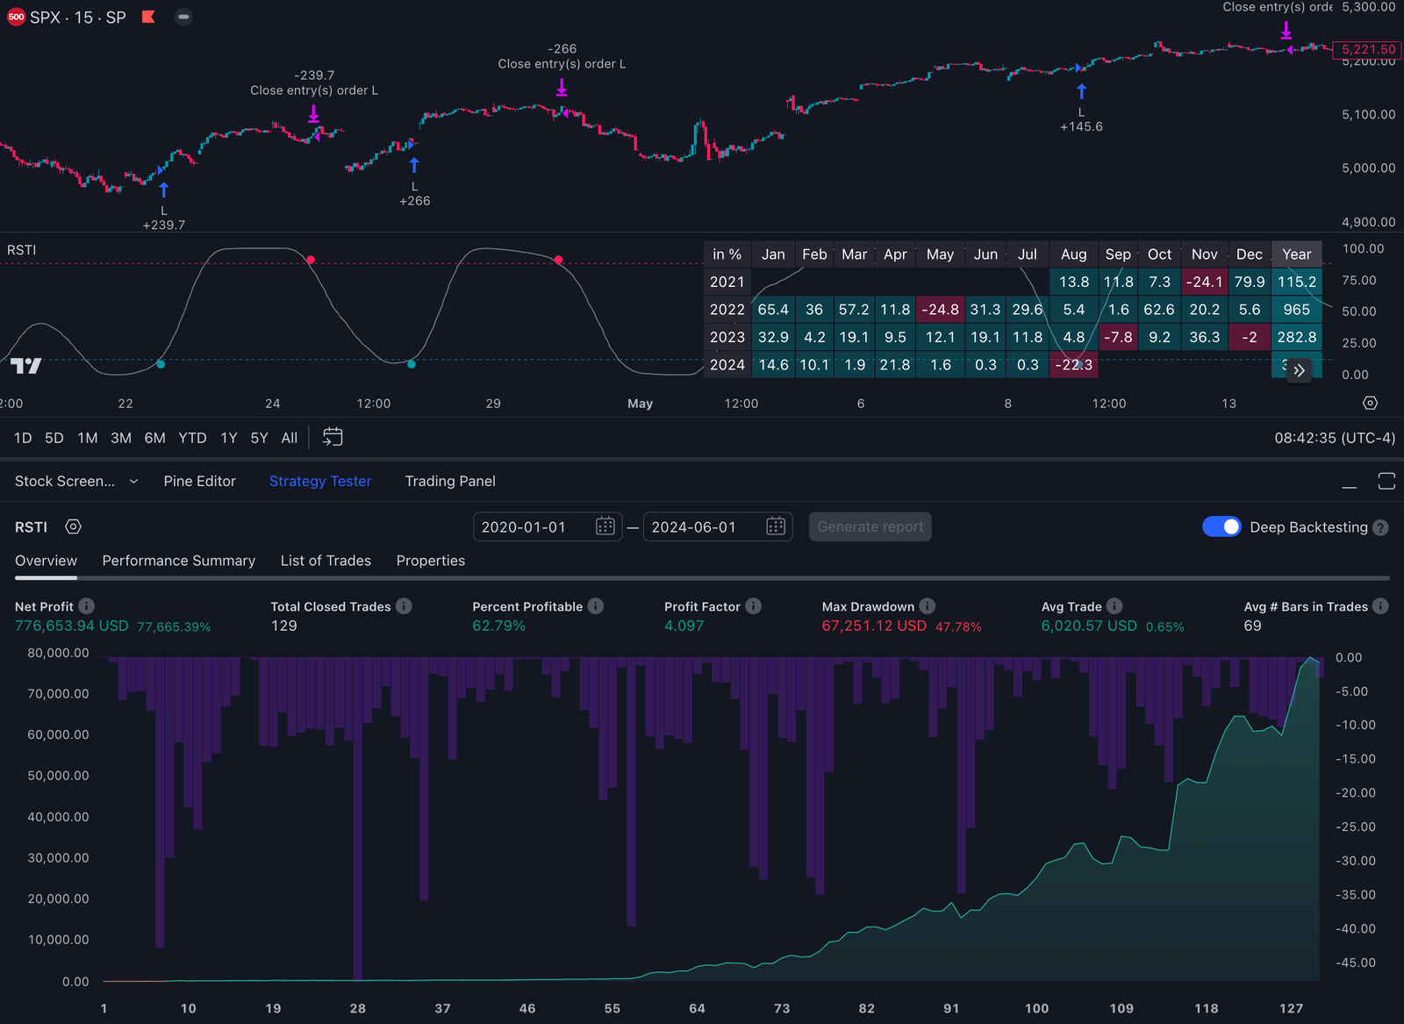Screen dimensions: 1404x1024
Task: Set chart range to YTD
Action: 192,438
